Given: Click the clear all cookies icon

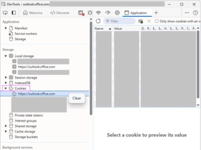Looking at the screenshot, I should click(x=140, y=21).
